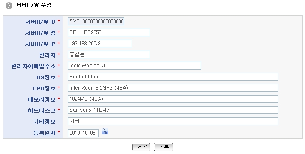Click the 등록일자 date field 2010-10-05
This screenshot has height=154, width=305.
83,133
